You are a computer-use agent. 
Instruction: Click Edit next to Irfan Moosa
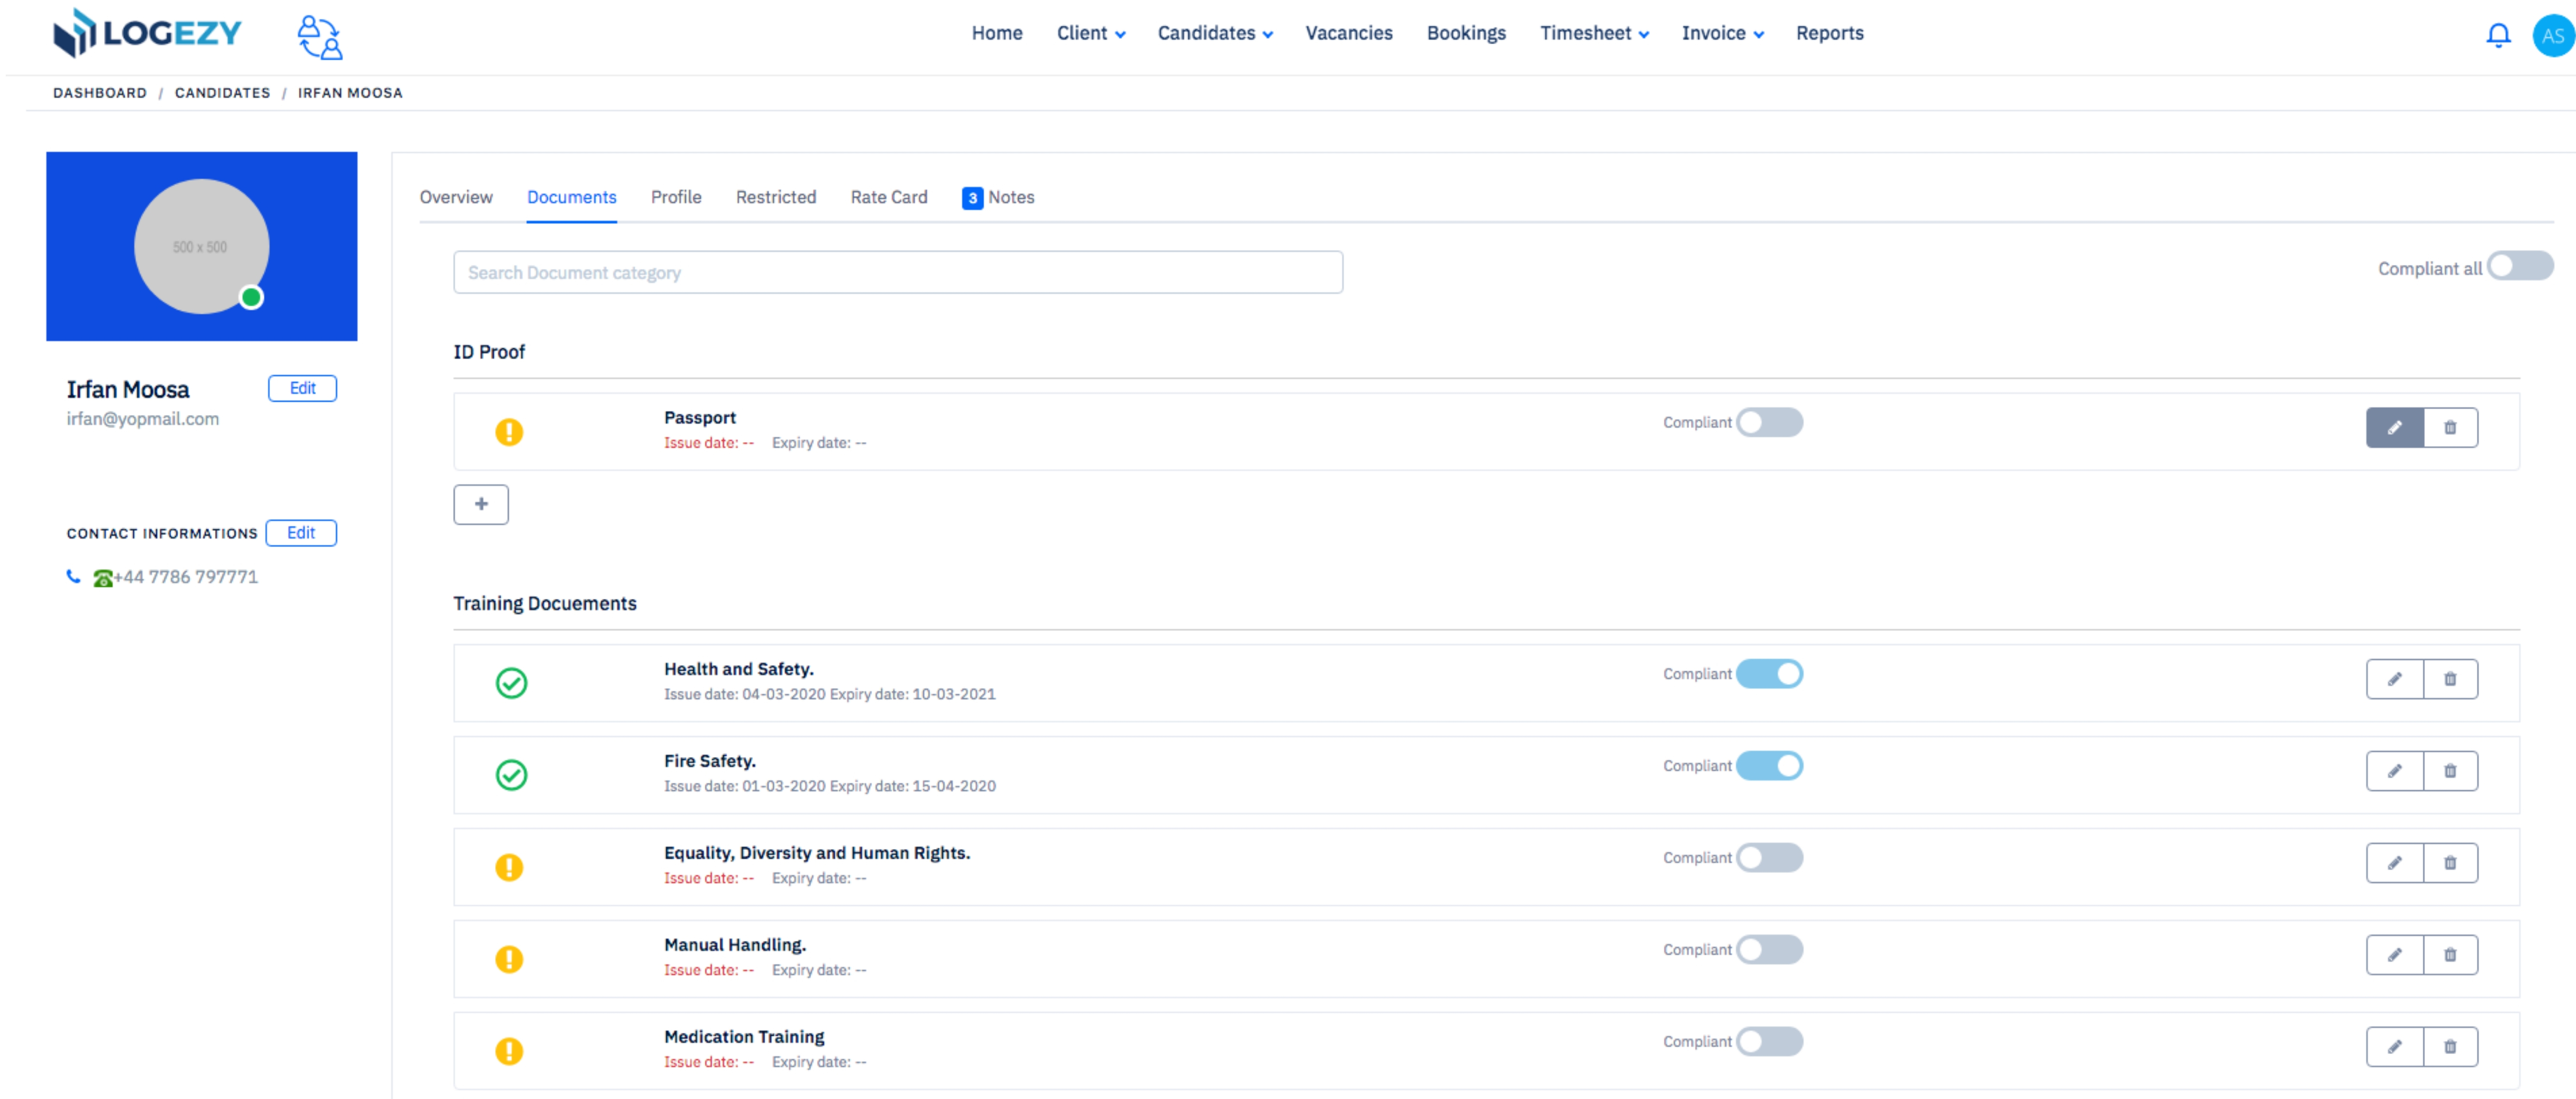(302, 388)
